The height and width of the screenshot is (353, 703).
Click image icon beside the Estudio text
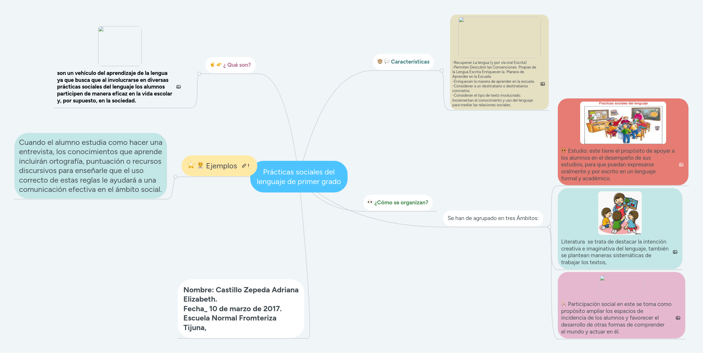[681, 165]
